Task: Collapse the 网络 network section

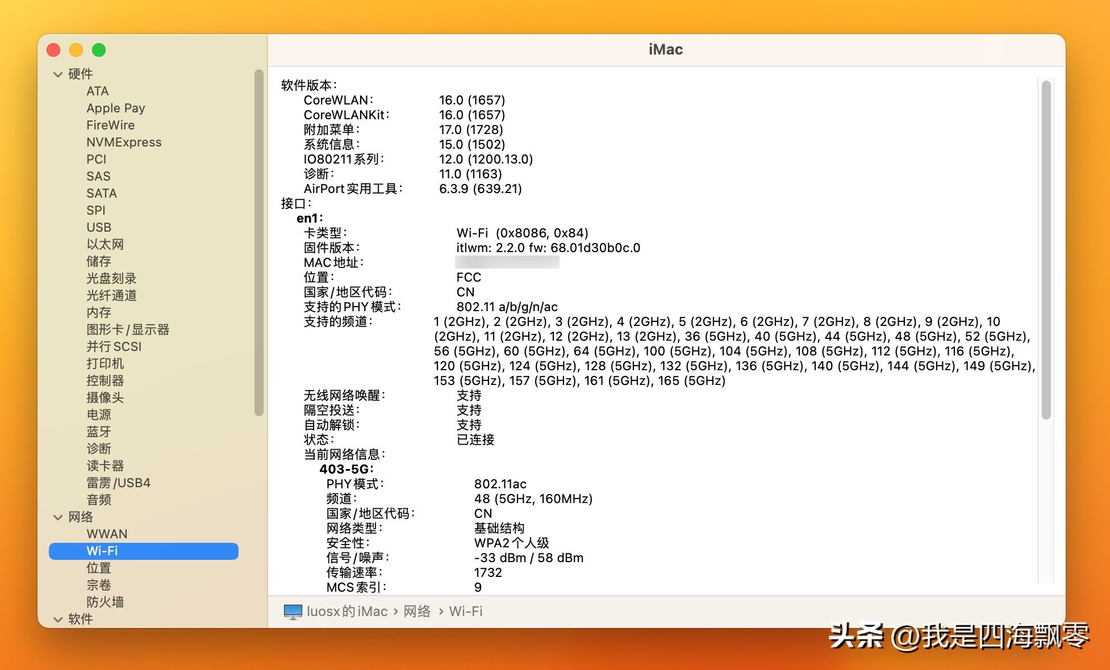Action: click(x=57, y=517)
